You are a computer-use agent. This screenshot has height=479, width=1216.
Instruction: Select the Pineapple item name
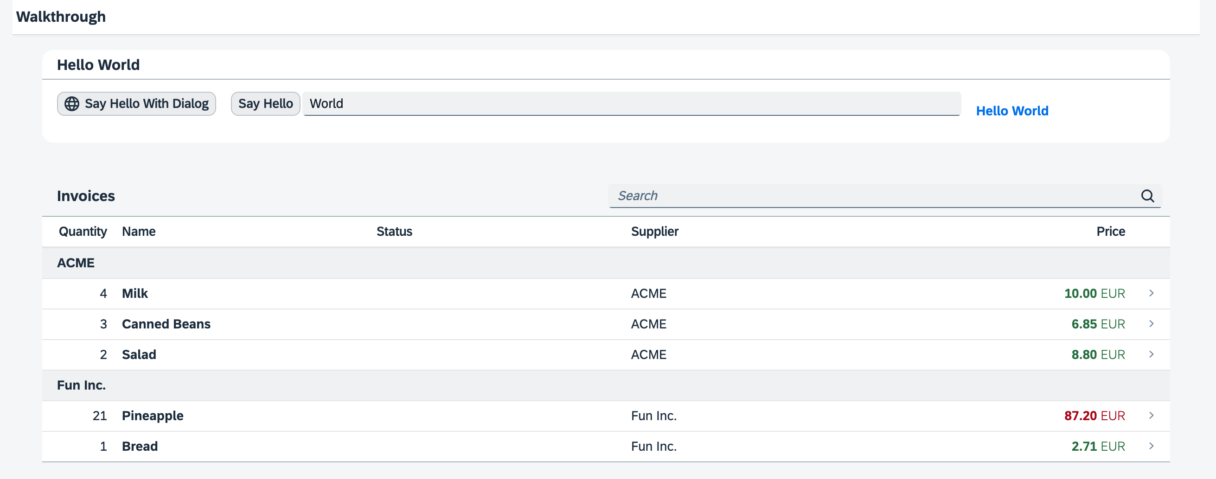[153, 416]
